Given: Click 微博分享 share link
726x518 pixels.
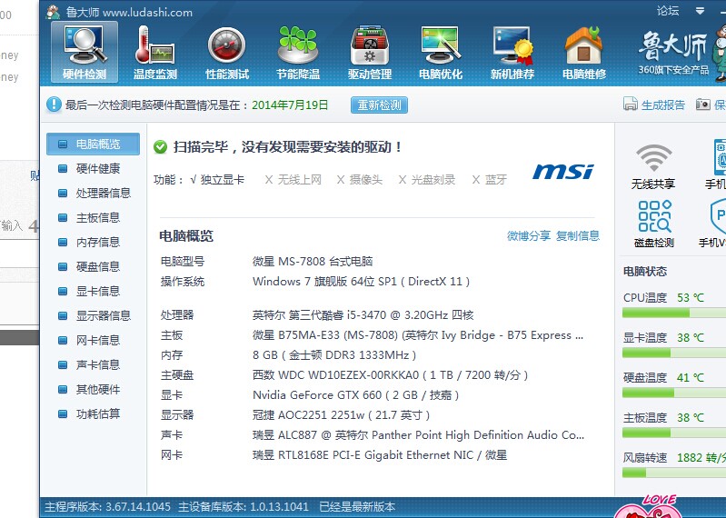Looking at the screenshot, I should [529, 236].
